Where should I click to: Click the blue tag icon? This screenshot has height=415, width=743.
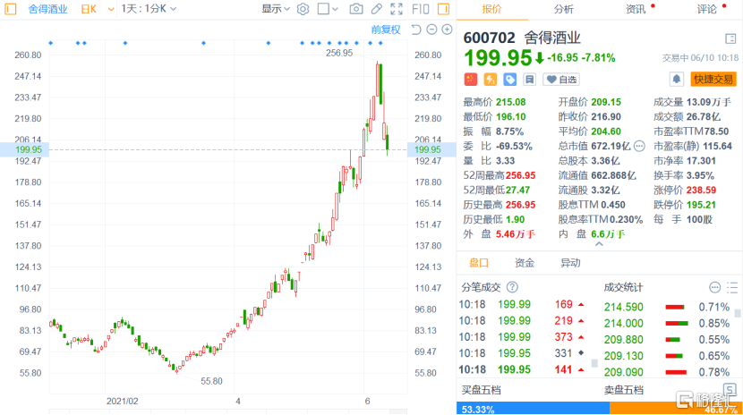pos(510,79)
